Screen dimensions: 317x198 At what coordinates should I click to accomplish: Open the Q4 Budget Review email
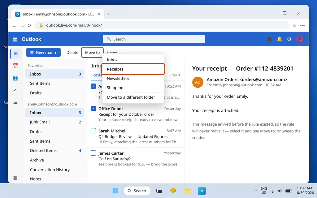point(136,136)
